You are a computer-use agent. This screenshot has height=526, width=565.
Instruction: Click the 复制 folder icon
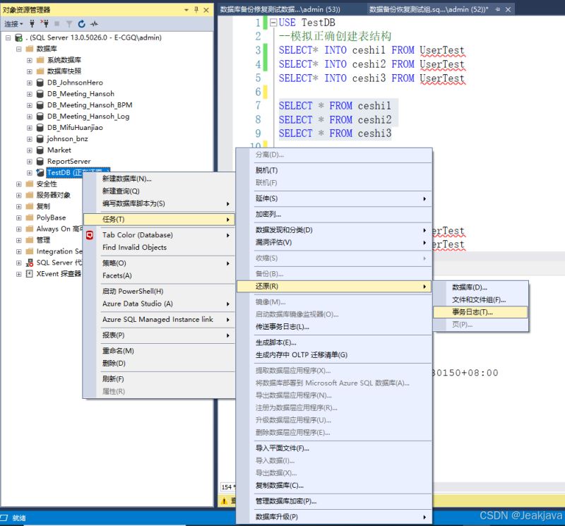pyautogui.click(x=30, y=206)
